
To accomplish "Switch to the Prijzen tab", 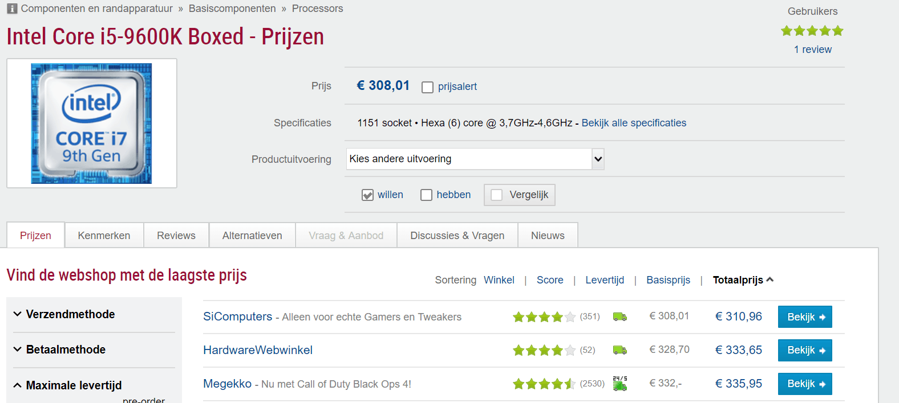I will click(x=35, y=236).
